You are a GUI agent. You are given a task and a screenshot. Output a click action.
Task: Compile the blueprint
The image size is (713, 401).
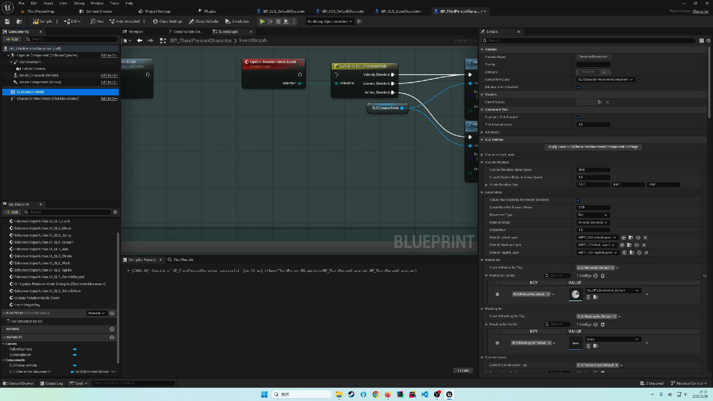[43, 22]
